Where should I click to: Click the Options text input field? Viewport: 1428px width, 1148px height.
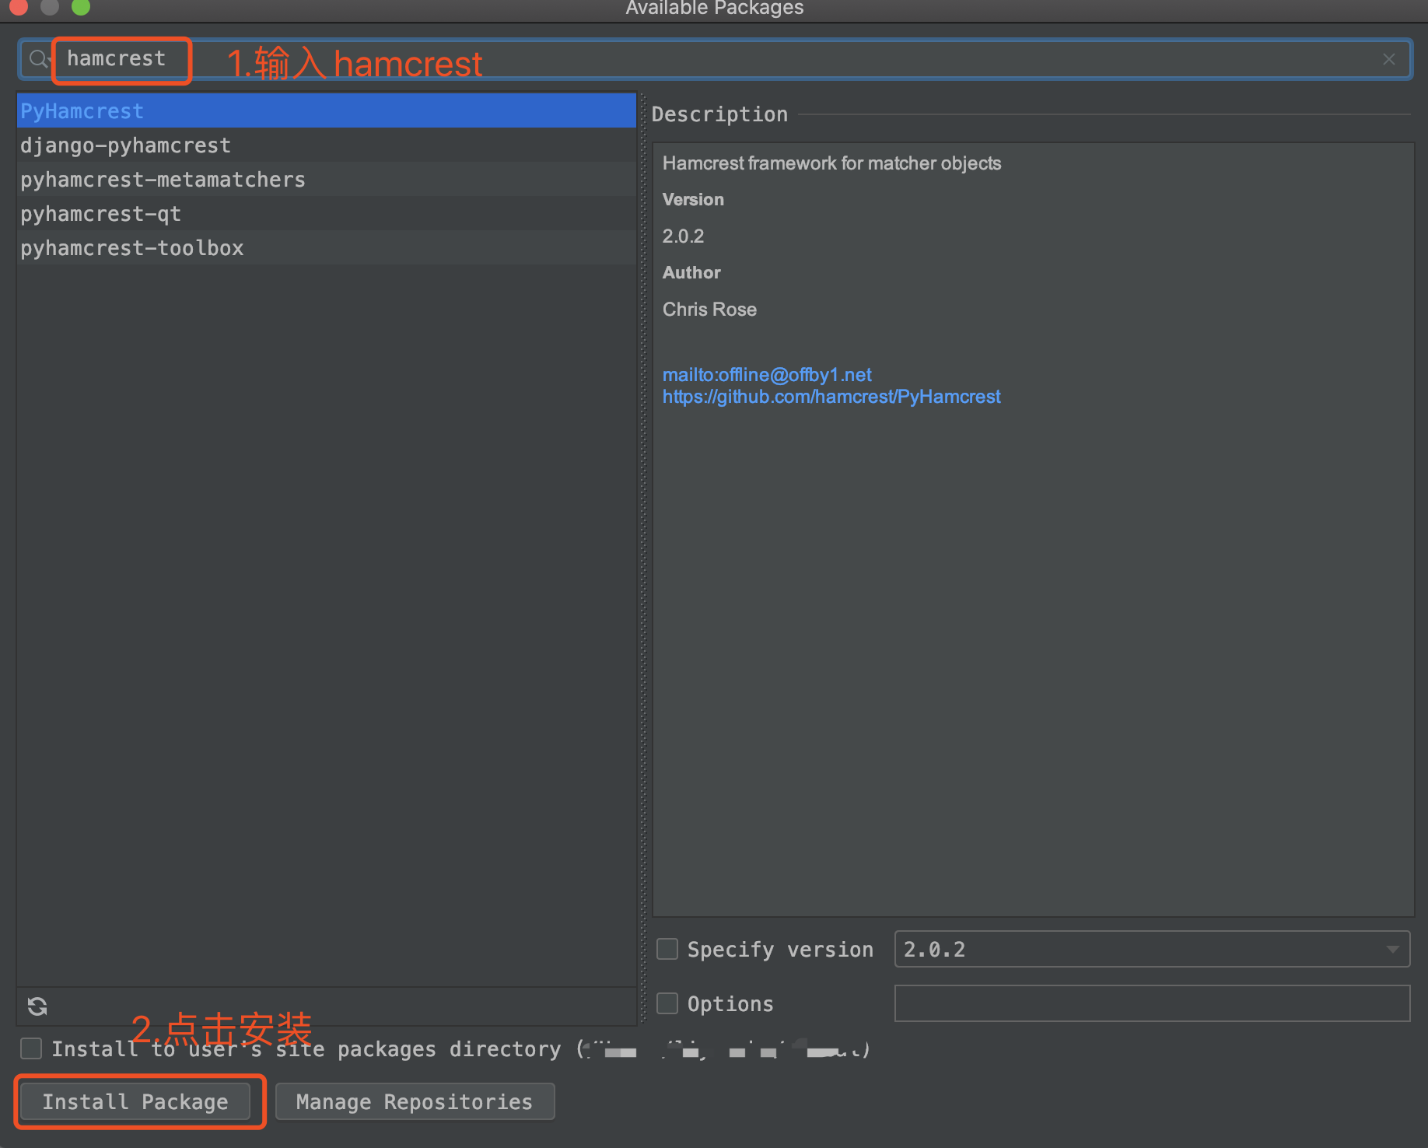coord(1152,1003)
